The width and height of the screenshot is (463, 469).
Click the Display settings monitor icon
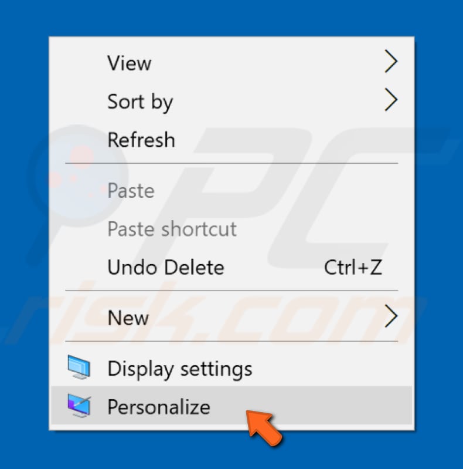(79, 368)
